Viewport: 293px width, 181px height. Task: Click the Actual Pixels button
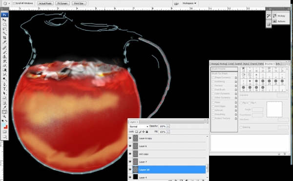click(x=45, y=3)
